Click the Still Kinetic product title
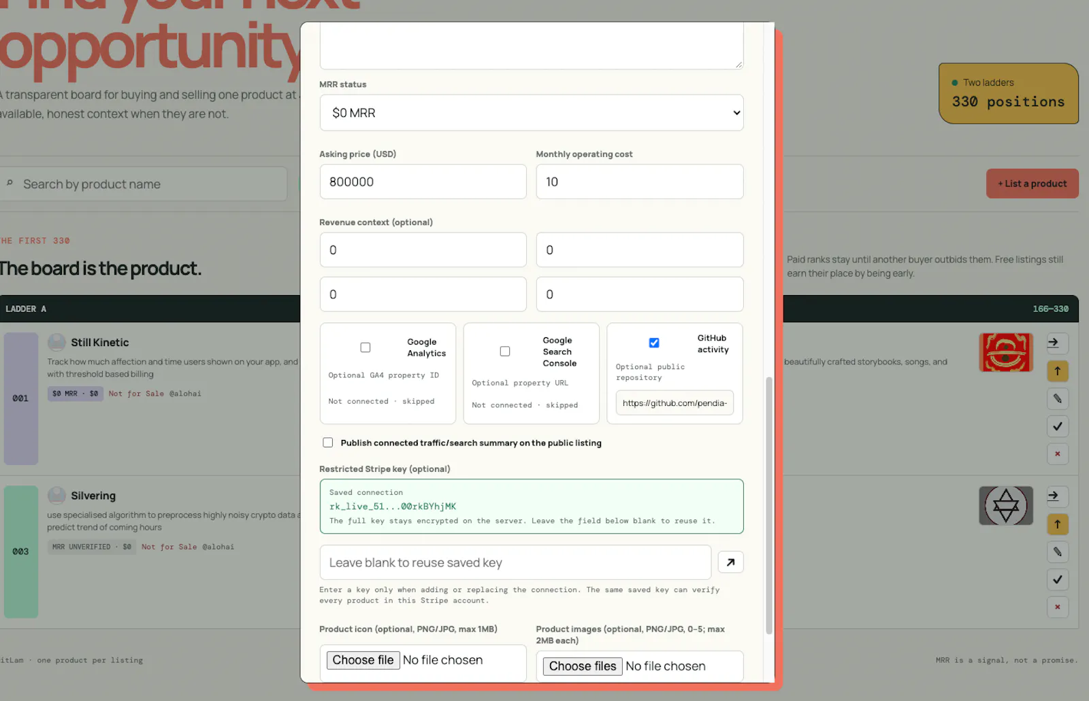The image size is (1089, 701). [100, 343]
